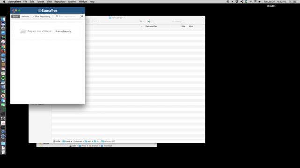This screenshot has height=168, width=300.
Task: Open the View menu
Action: (x=49, y=2)
